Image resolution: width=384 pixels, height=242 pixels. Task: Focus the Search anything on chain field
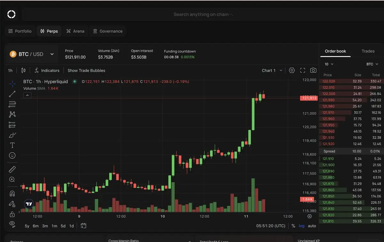point(203,14)
